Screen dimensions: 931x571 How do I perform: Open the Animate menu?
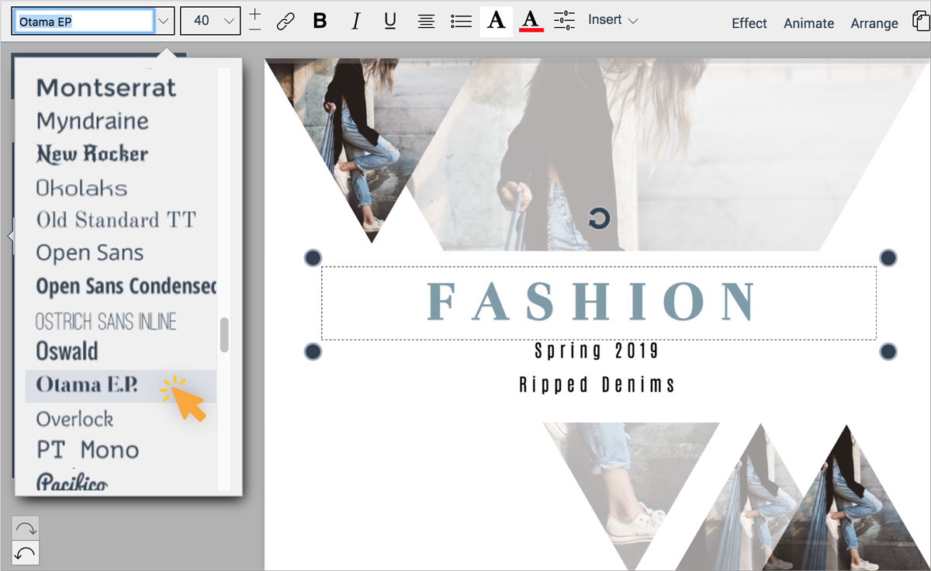click(x=808, y=23)
